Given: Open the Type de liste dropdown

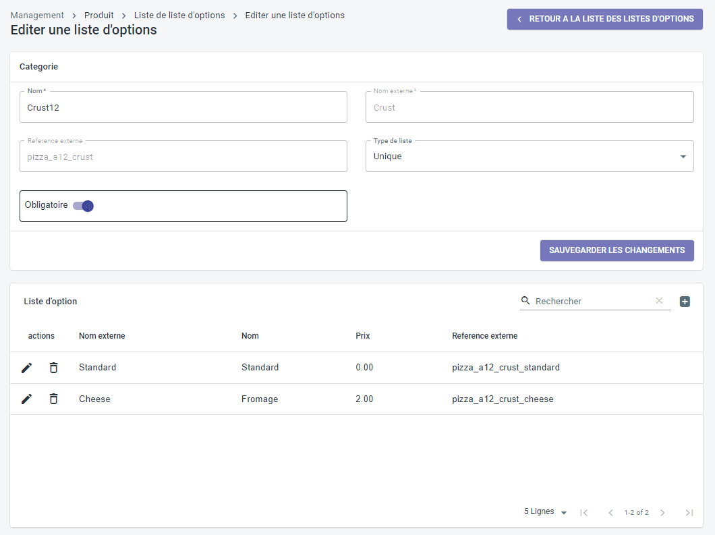Looking at the screenshot, I should click(x=530, y=157).
